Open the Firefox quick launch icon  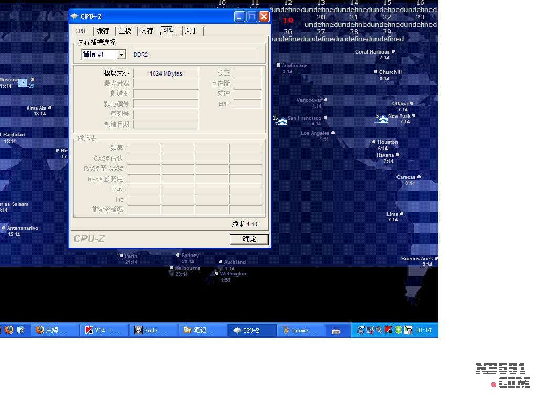tap(9, 330)
